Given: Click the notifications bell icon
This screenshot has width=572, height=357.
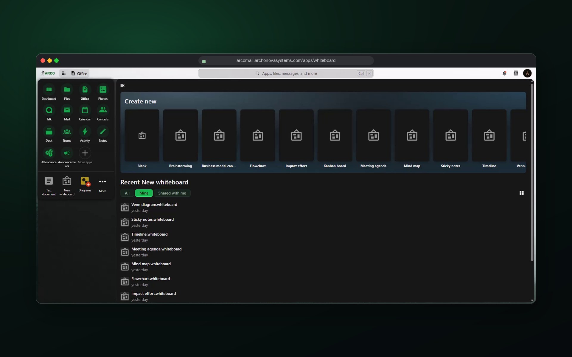Looking at the screenshot, I should (504, 73).
